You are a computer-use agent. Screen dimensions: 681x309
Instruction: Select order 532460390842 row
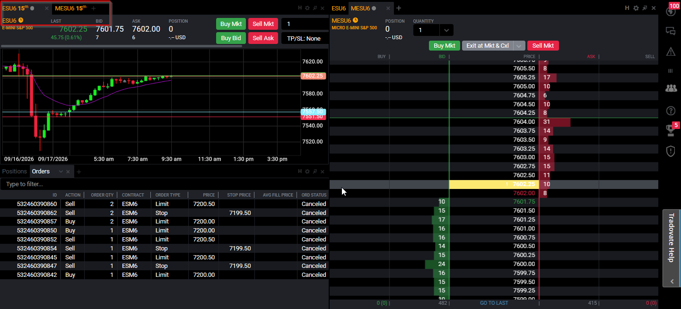(x=164, y=275)
